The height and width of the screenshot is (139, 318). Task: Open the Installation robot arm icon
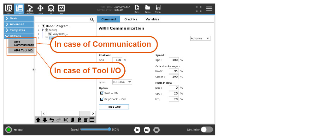(x=30, y=9)
